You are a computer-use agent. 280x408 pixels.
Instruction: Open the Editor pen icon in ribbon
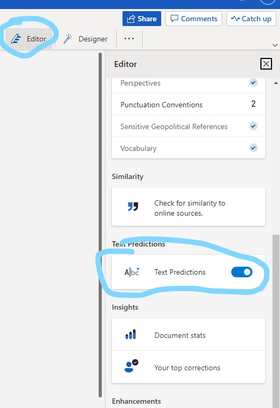click(16, 39)
